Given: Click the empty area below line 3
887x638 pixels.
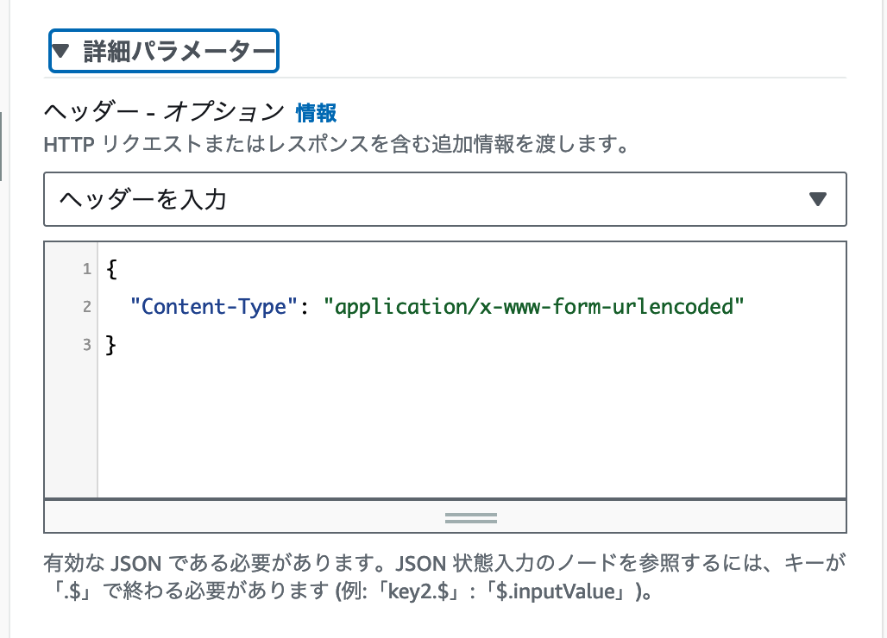Looking at the screenshot, I should (431, 431).
